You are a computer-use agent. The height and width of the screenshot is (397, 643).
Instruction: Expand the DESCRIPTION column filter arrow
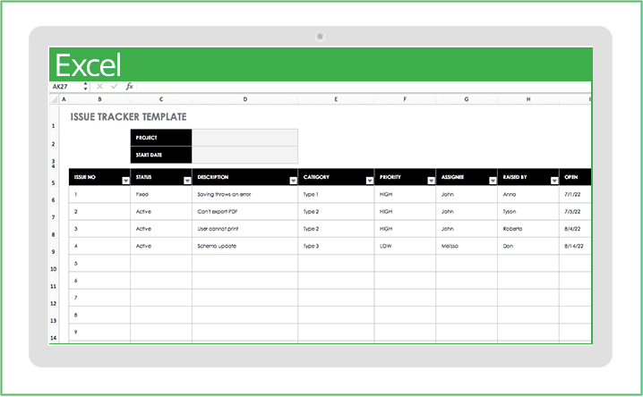(x=293, y=181)
